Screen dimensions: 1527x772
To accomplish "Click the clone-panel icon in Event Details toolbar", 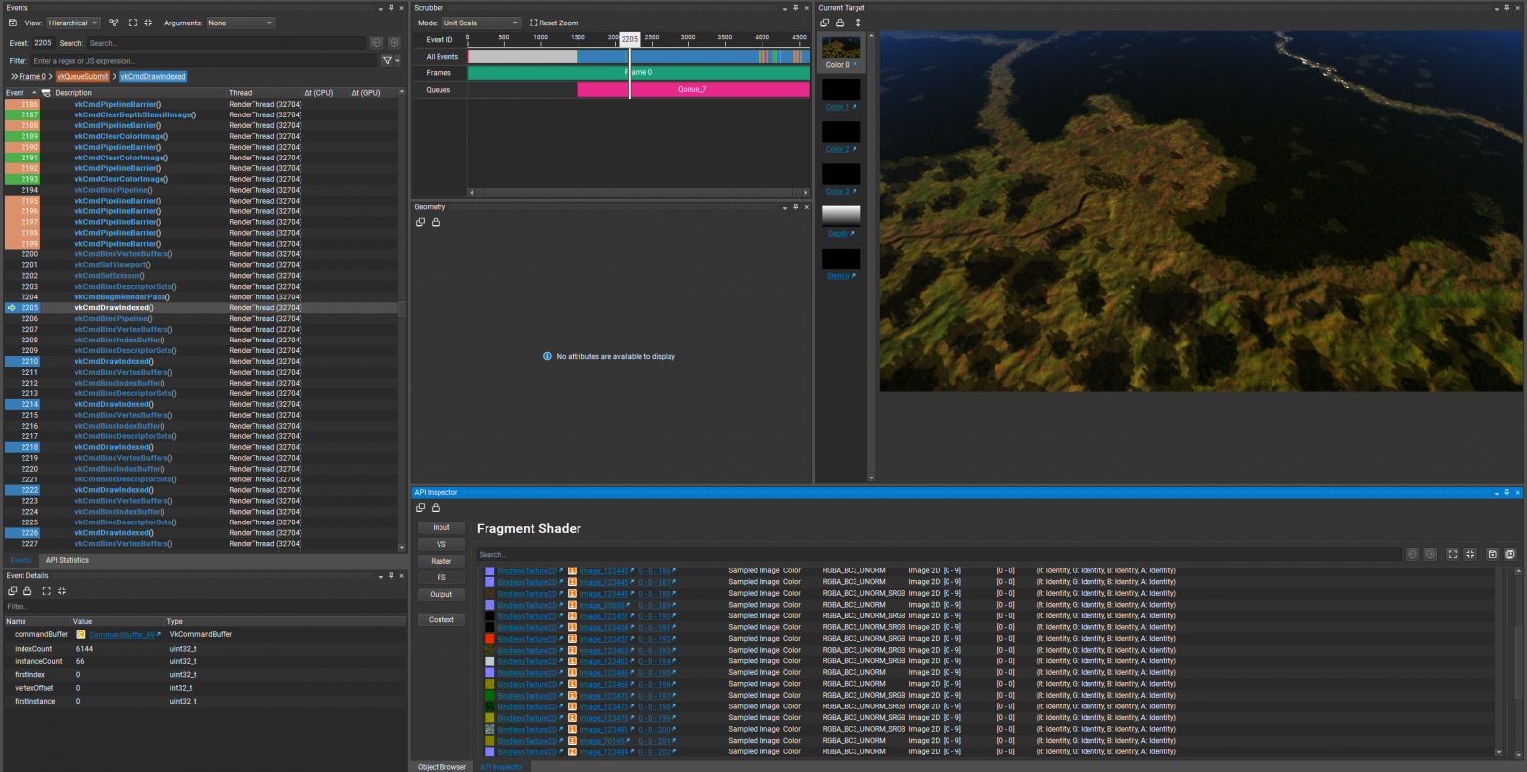I will pyautogui.click(x=13, y=591).
